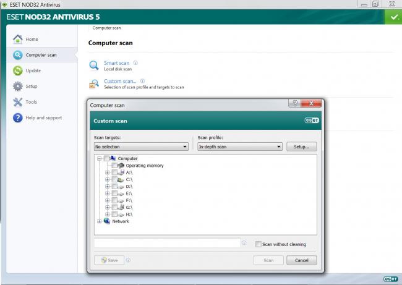The height and width of the screenshot is (285, 402).
Task: Click the ESET logo in dialog header
Action: pos(312,121)
